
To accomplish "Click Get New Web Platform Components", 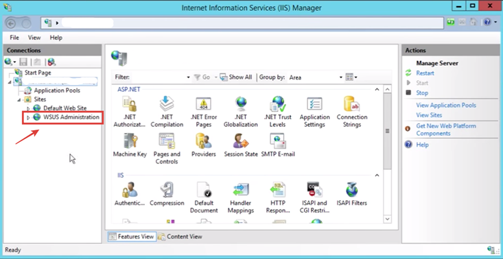I will coord(446,129).
